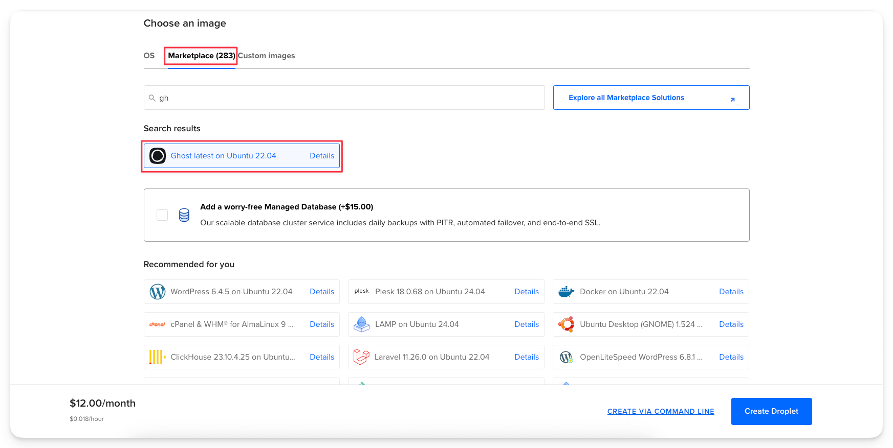Click the cPanel logo icon
Image resolution: width=893 pixels, height=448 pixels.
pyautogui.click(x=157, y=324)
